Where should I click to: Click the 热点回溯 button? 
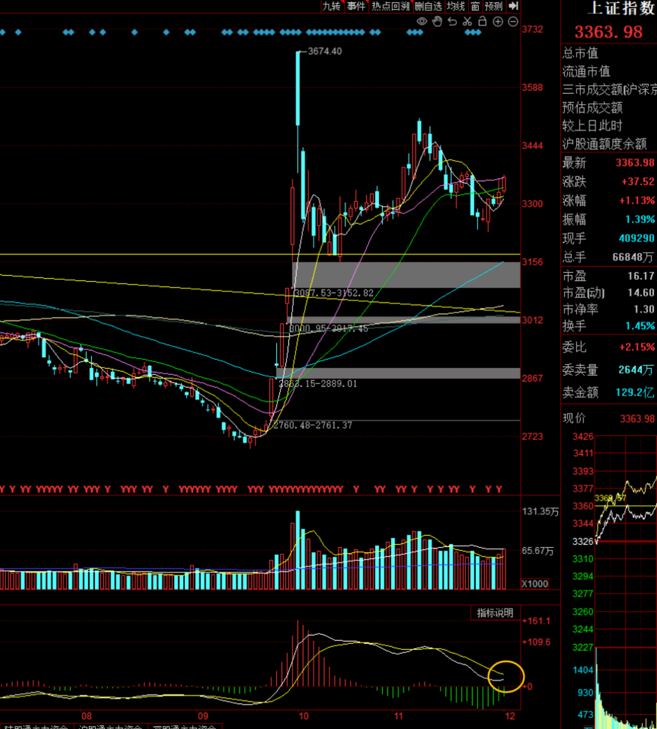391,6
